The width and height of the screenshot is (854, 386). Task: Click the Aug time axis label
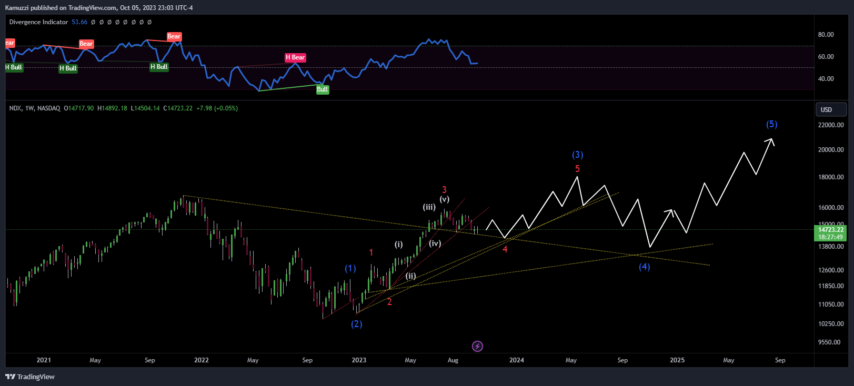point(453,360)
